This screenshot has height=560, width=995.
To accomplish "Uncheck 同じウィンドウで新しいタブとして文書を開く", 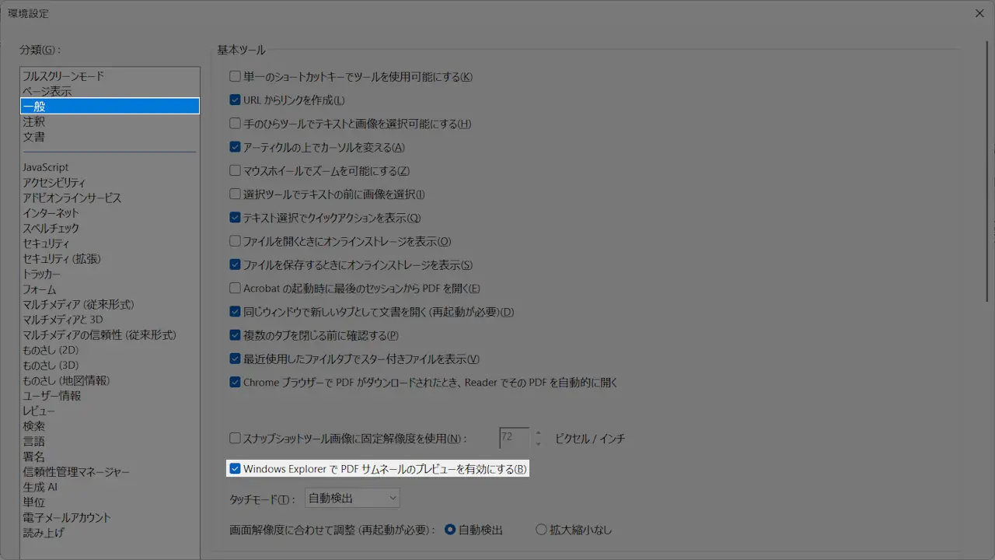I will 236,312.
